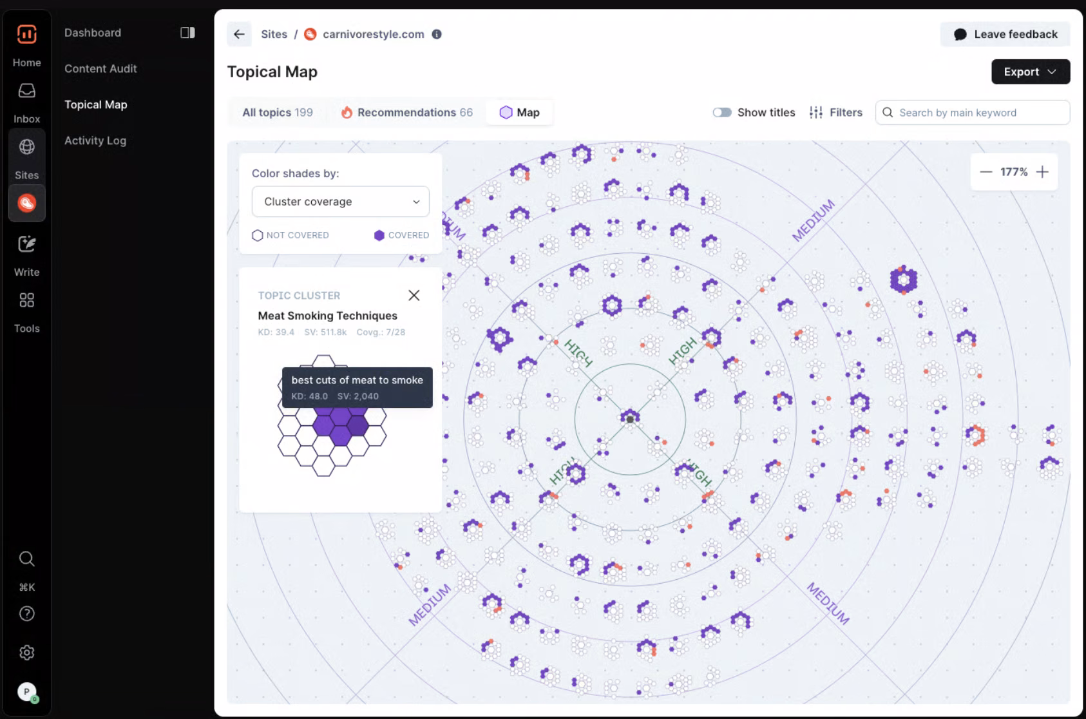Click the Leave feedback button
The width and height of the screenshot is (1086, 719).
[x=1005, y=34]
